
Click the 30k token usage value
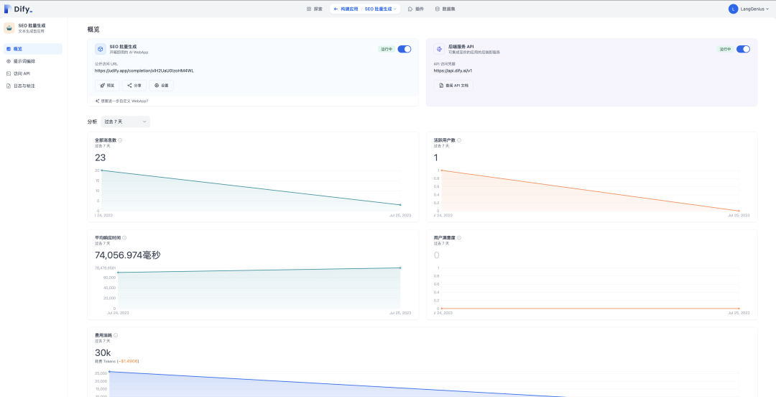(103, 353)
